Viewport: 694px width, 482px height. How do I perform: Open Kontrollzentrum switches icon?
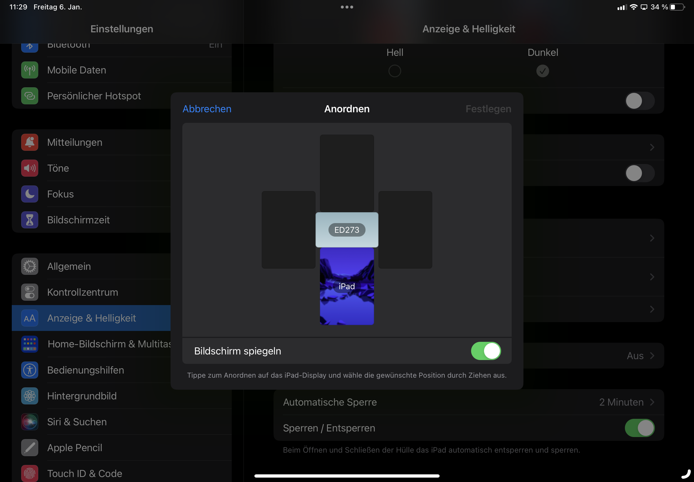coord(30,292)
